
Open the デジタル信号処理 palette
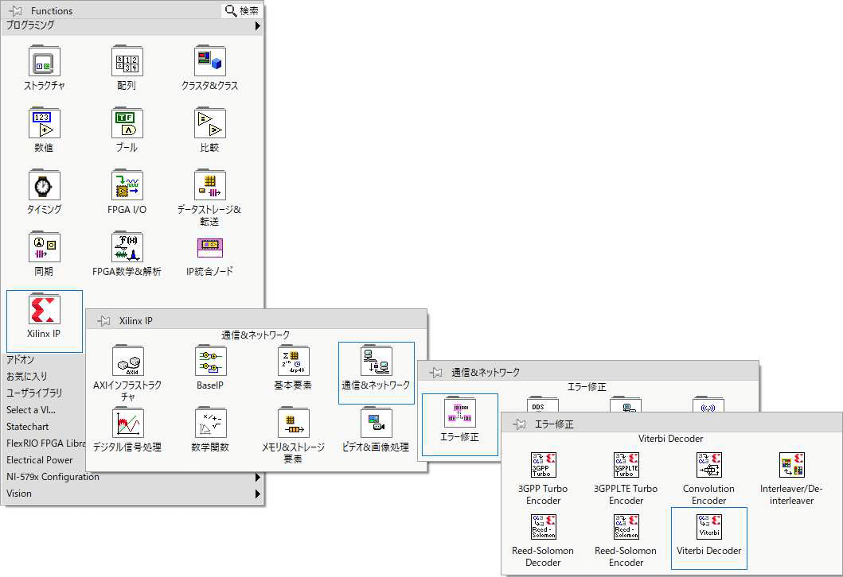coord(127,424)
